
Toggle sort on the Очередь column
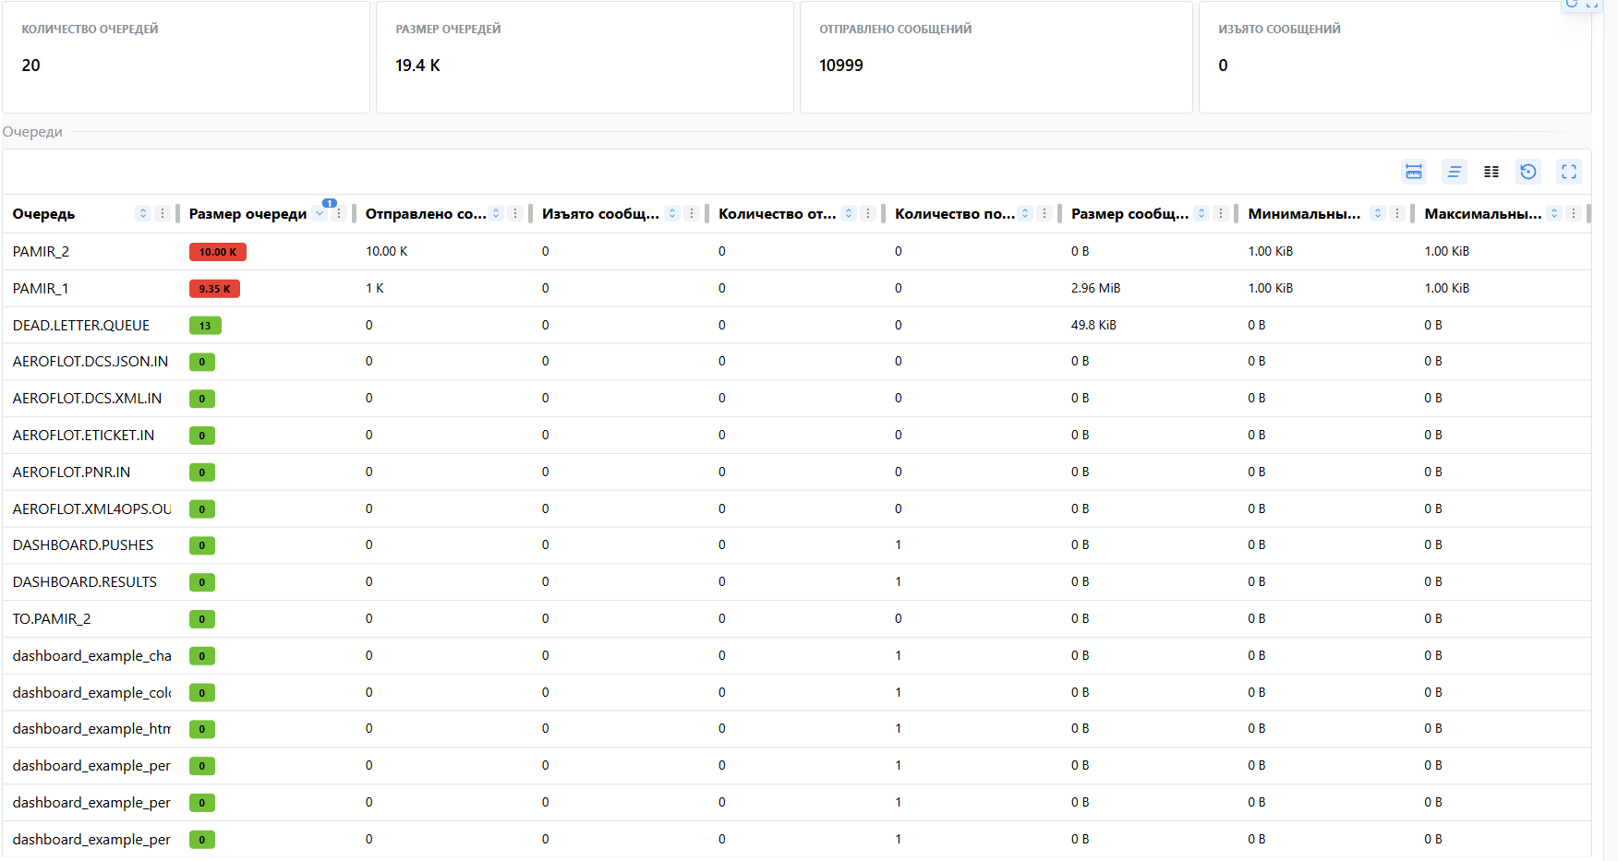(143, 214)
